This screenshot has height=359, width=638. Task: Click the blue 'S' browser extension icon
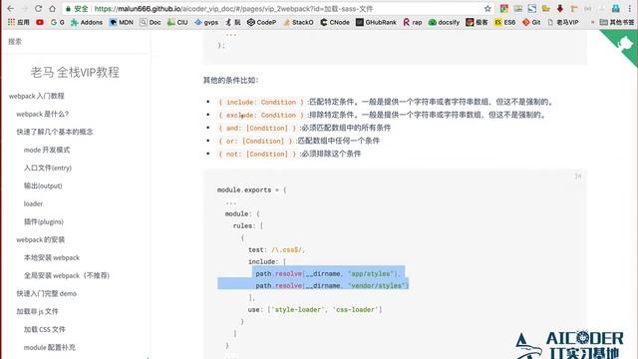(x=531, y=9)
